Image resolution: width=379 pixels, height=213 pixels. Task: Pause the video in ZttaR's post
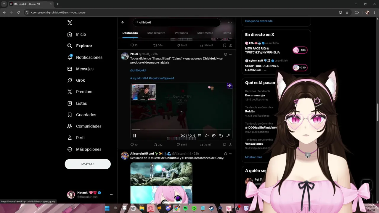point(135,136)
